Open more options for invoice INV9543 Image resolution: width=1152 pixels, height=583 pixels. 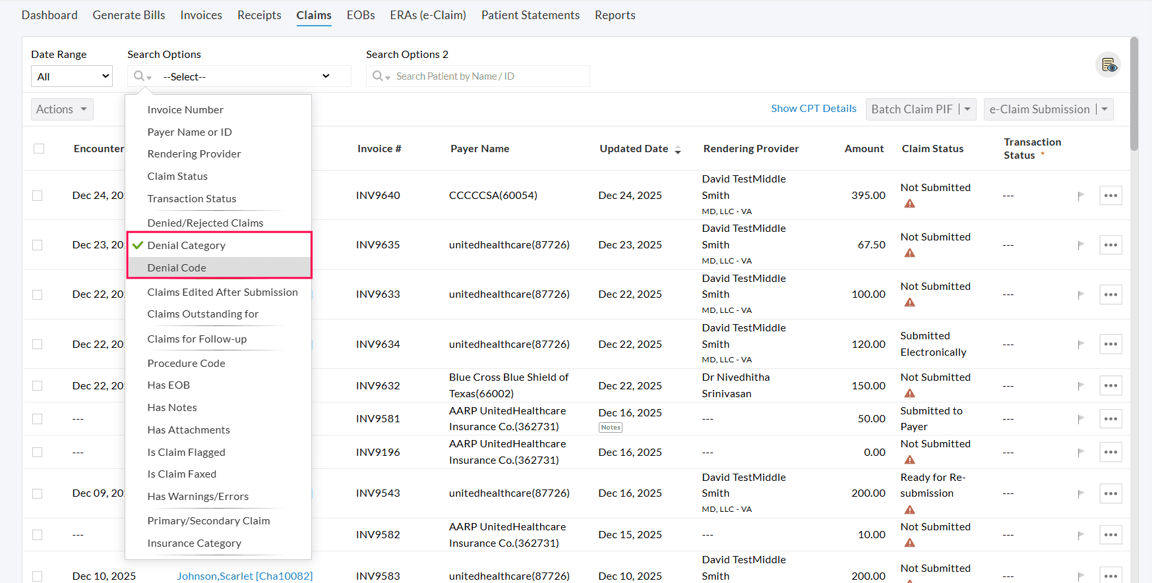(1111, 493)
